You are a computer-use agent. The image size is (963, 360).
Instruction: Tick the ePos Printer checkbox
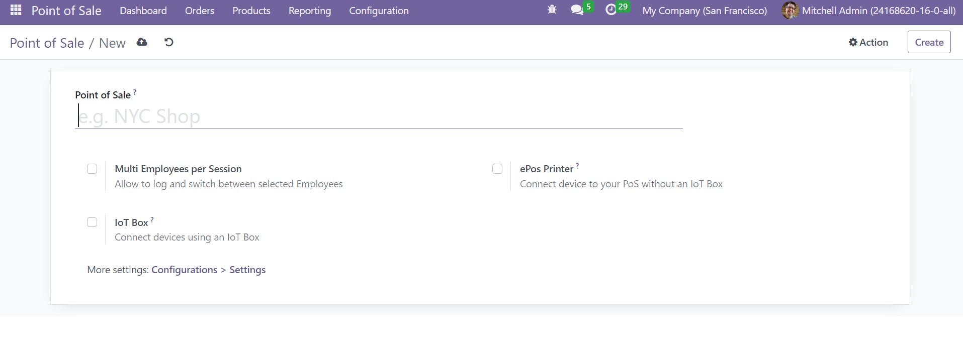pyautogui.click(x=497, y=169)
